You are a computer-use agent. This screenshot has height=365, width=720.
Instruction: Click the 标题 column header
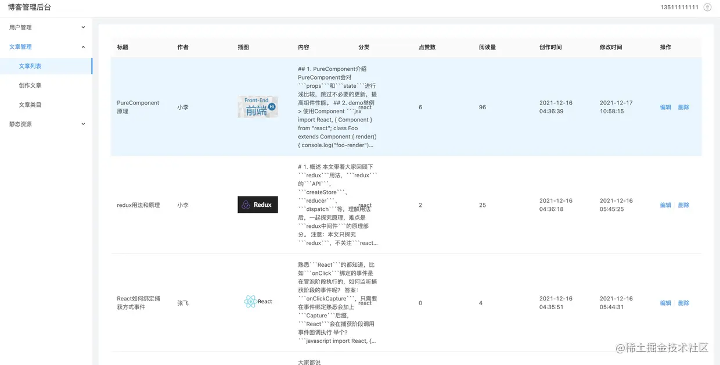123,47
